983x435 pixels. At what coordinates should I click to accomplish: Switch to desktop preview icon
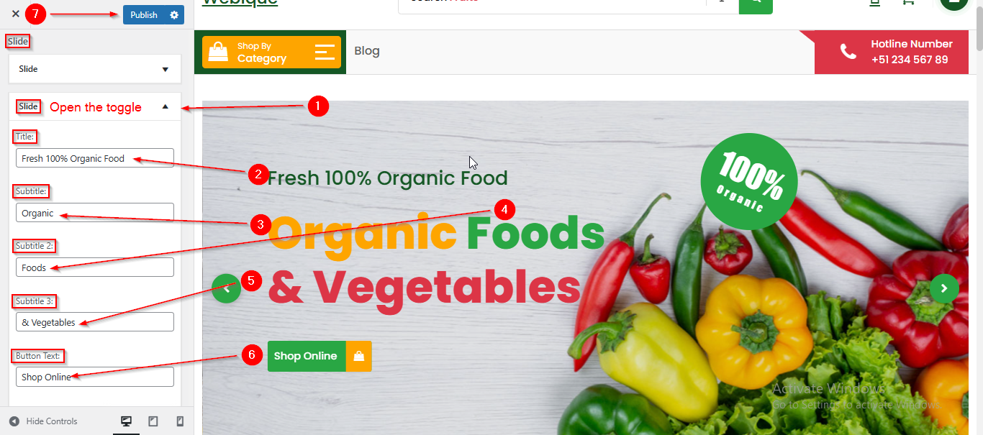coord(126,421)
